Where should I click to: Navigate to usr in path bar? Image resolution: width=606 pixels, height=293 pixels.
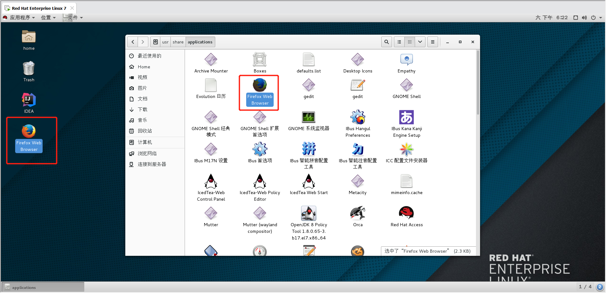pyautogui.click(x=165, y=42)
